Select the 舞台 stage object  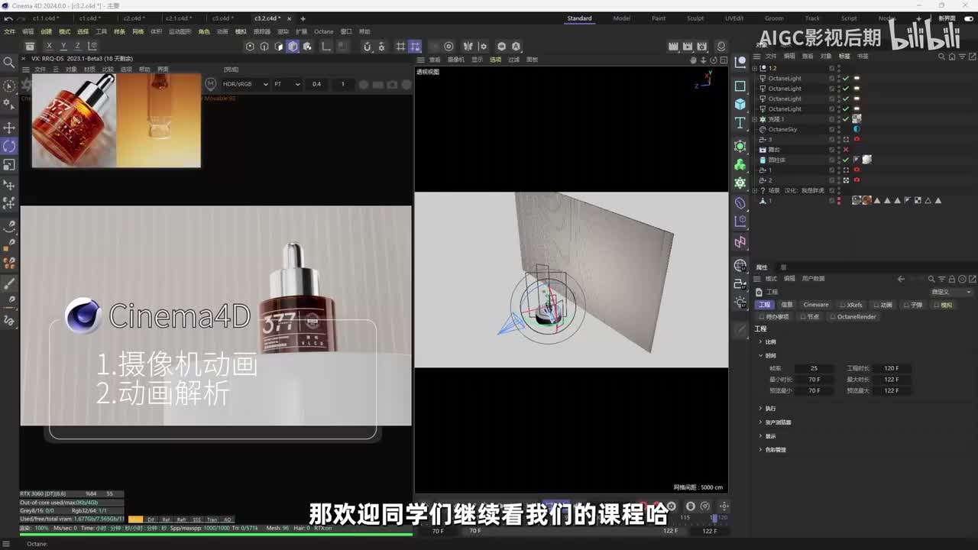pos(773,150)
